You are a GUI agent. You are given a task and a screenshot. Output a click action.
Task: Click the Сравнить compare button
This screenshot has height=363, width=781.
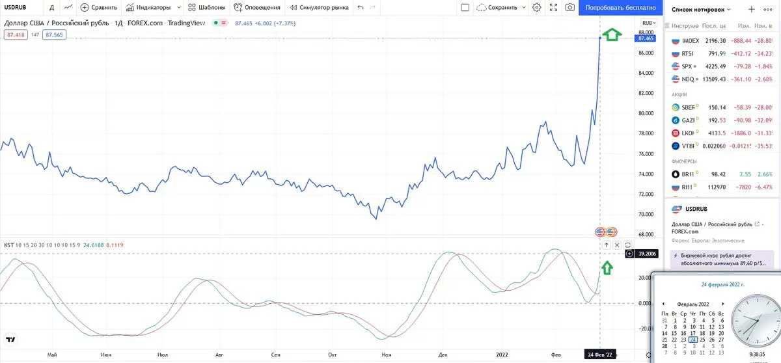coord(99,8)
